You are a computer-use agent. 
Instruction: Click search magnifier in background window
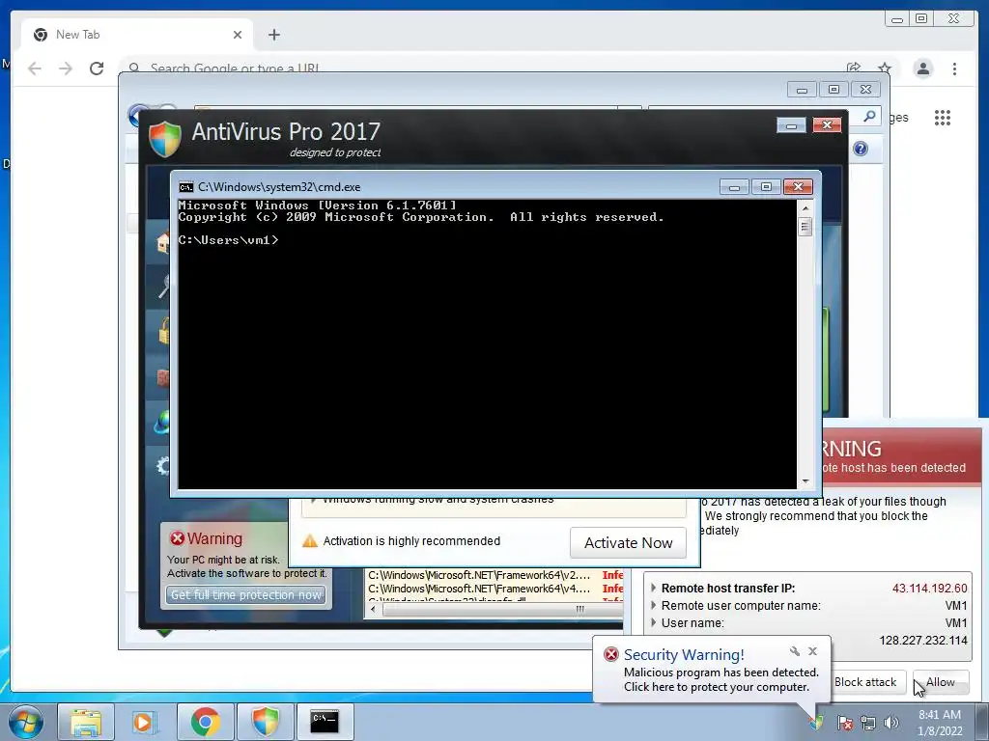[870, 116]
